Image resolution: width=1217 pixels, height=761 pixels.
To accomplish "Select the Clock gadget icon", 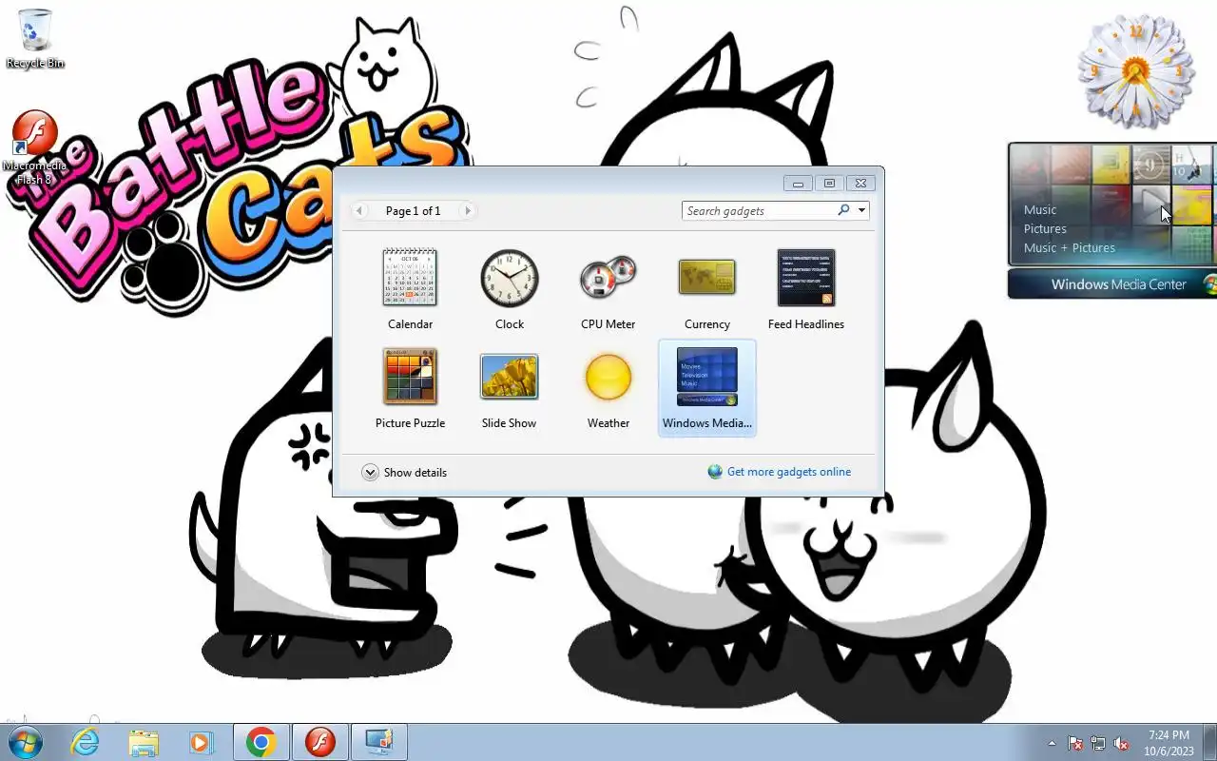I will click(x=510, y=278).
